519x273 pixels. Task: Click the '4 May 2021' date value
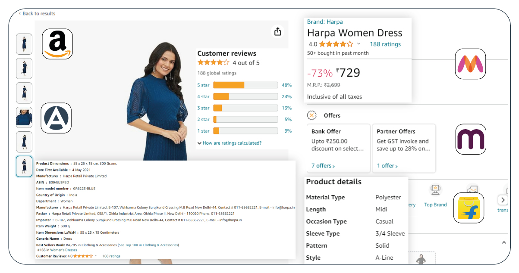tap(82, 170)
